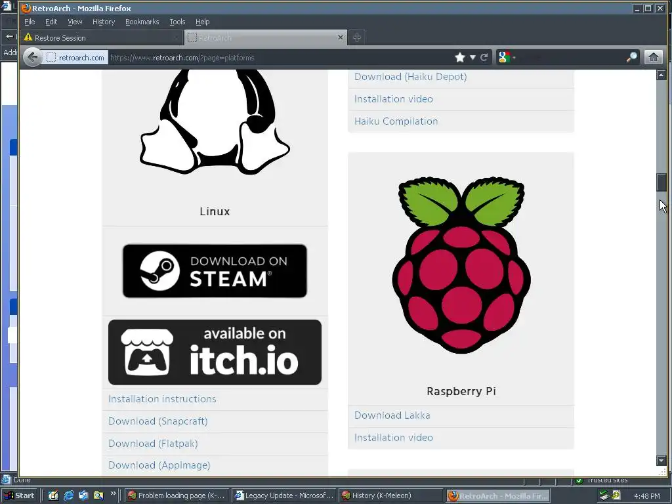Switch to Problem loading page K-Meleon window
This screenshot has height=504, width=672.
pyautogui.click(x=177, y=496)
